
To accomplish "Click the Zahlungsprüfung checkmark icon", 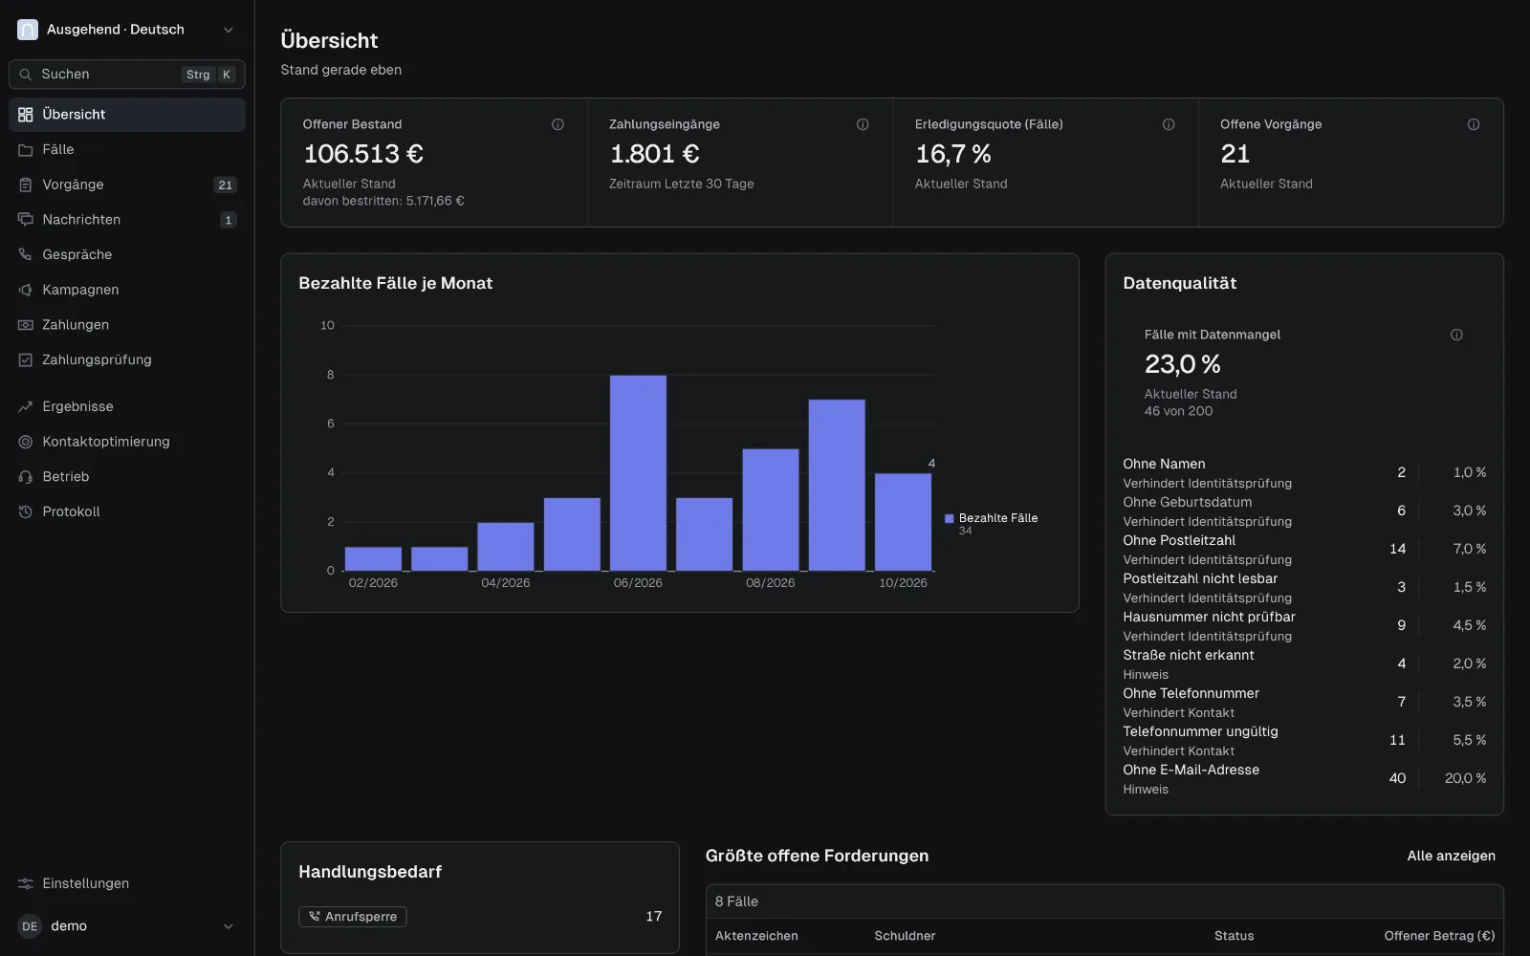I will click(26, 360).
